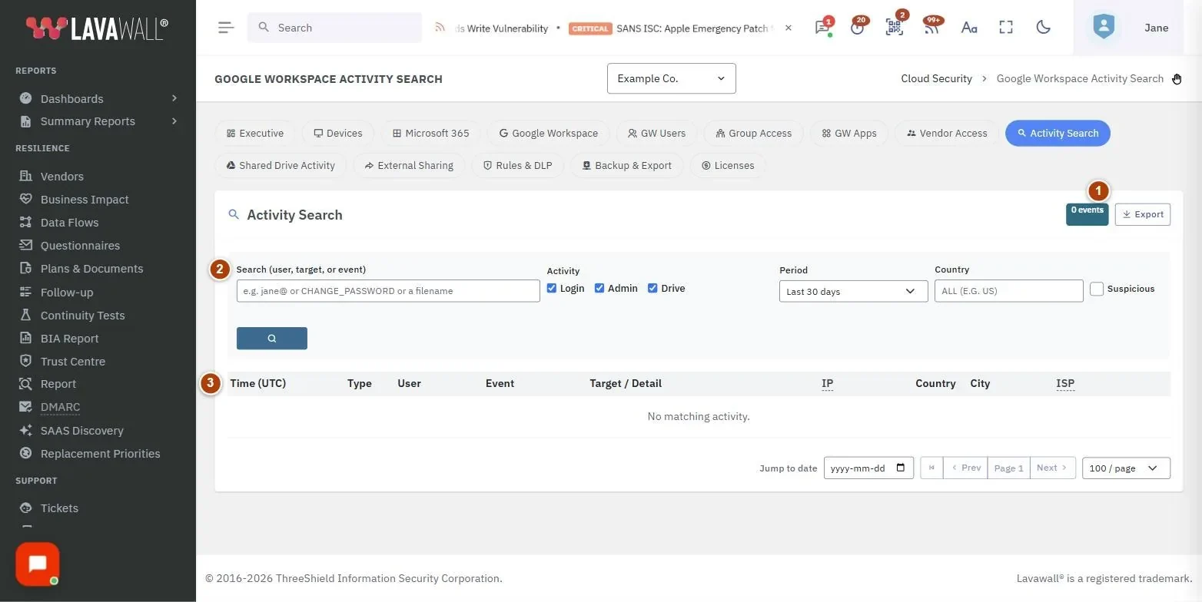Click the Export button

point(1143,214)
